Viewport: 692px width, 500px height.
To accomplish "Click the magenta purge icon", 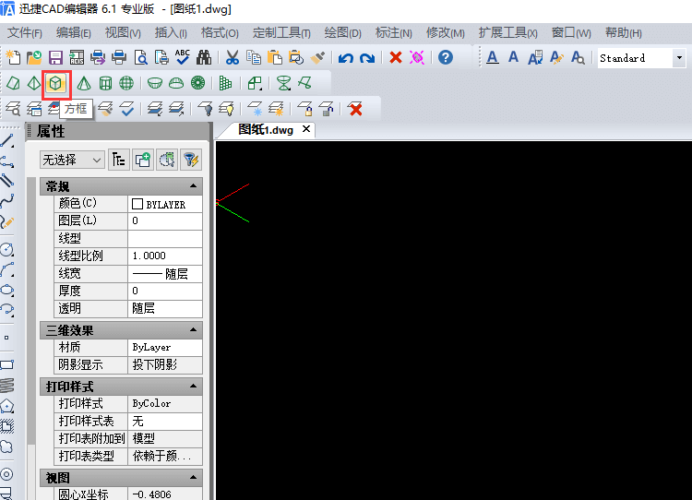I will (417, 58).
